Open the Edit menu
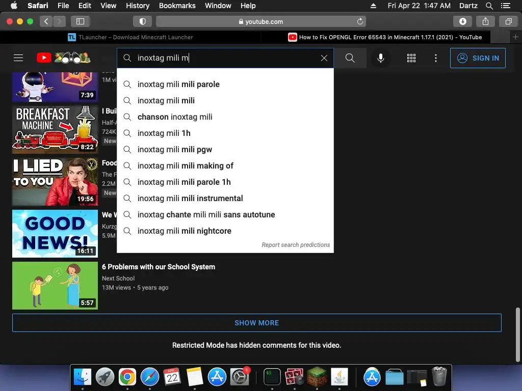 [85, 6]
